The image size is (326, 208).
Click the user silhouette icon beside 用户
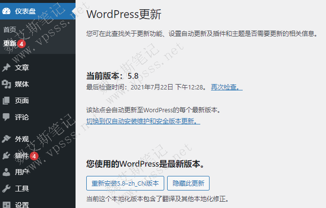(x=6, y=172)
